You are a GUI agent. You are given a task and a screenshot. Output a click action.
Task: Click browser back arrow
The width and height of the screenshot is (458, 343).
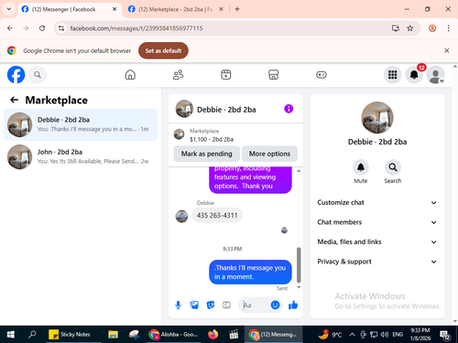click(x=10, y=28)
